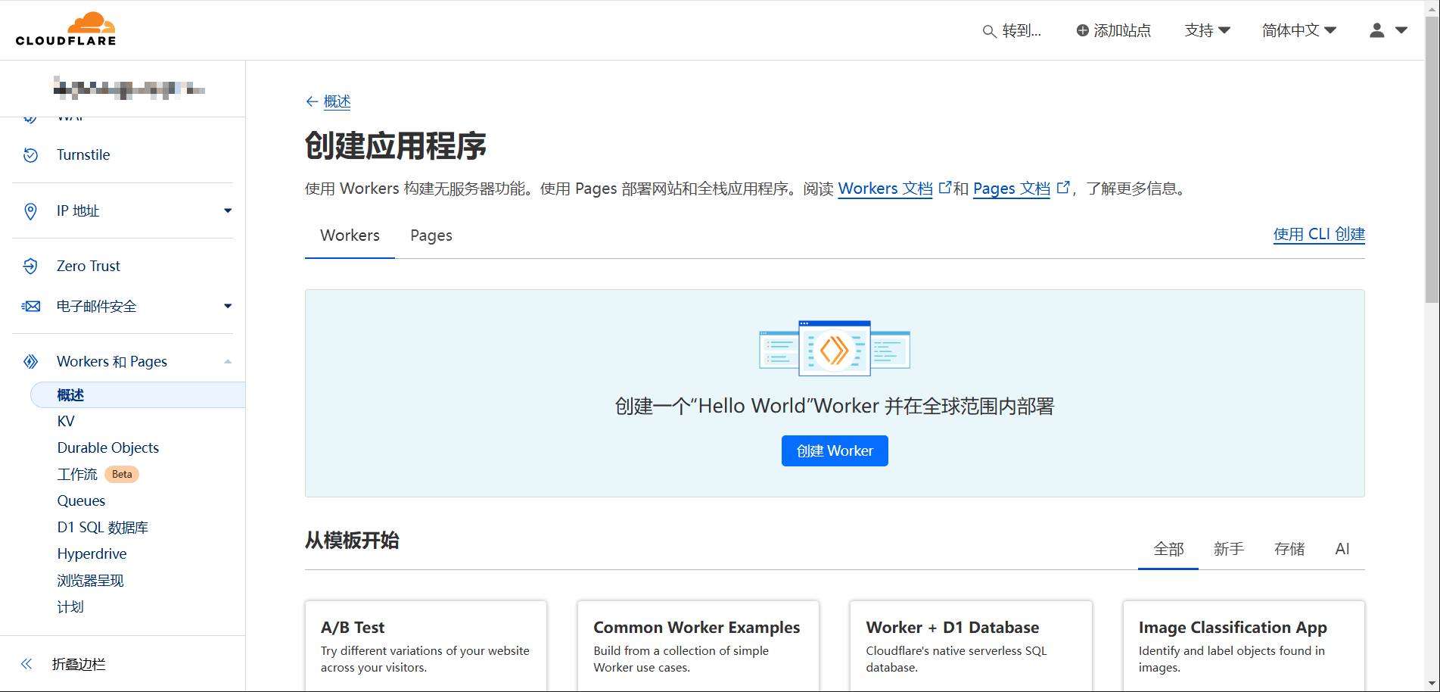
Task: Click the 转到... search field
Action: 1012,30
